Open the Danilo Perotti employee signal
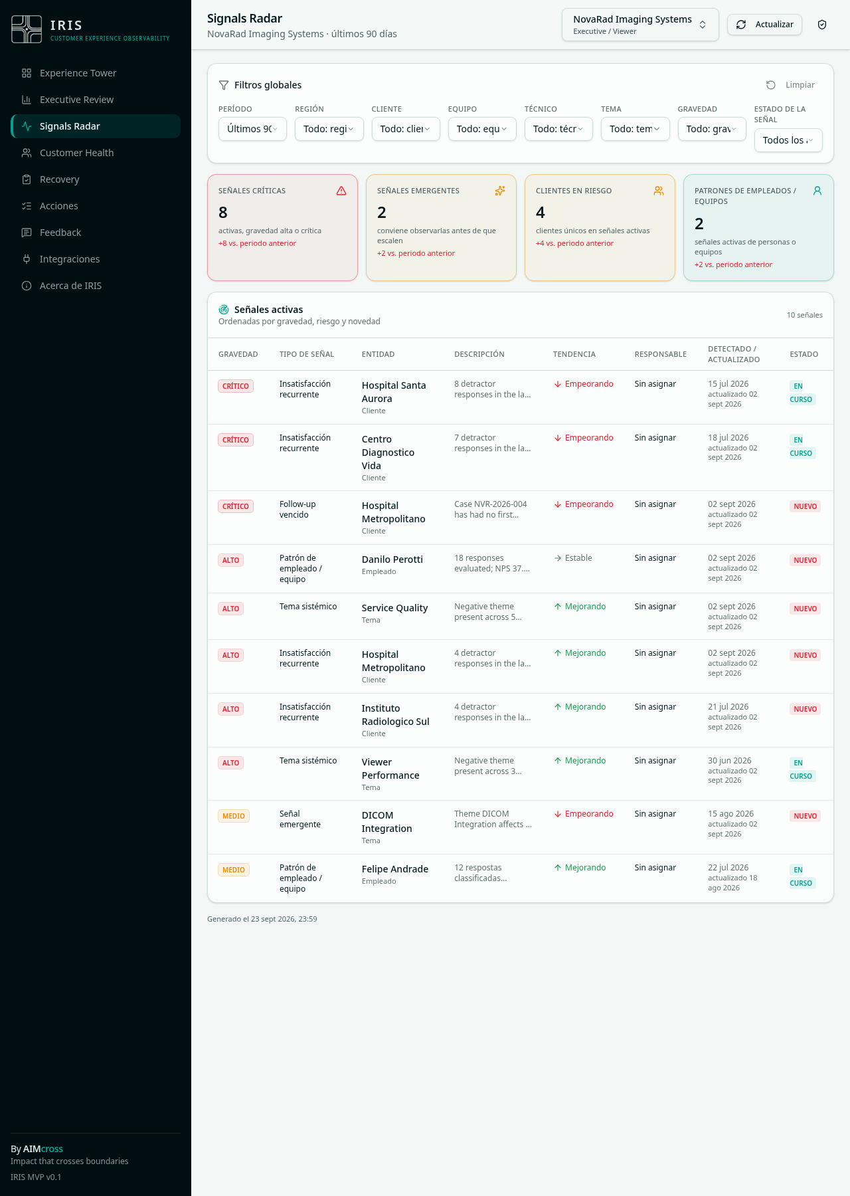The width and height of the screenshot is (850, 1196). (x=521, y=569)
